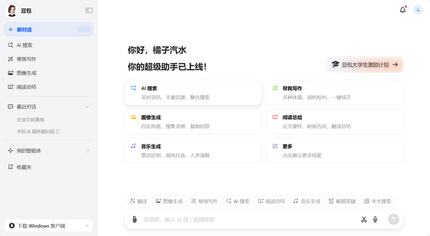Open the 图像生成 skill card
430x236 pixels.
[193, 122]
